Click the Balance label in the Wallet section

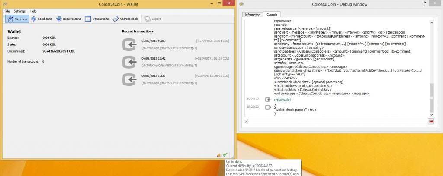[13, 38]
